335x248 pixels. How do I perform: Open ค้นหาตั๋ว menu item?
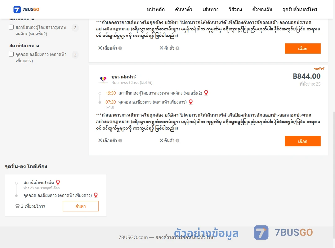pos(184,9)
